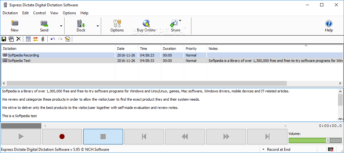Click the Play button

click(x=21, y=136)
